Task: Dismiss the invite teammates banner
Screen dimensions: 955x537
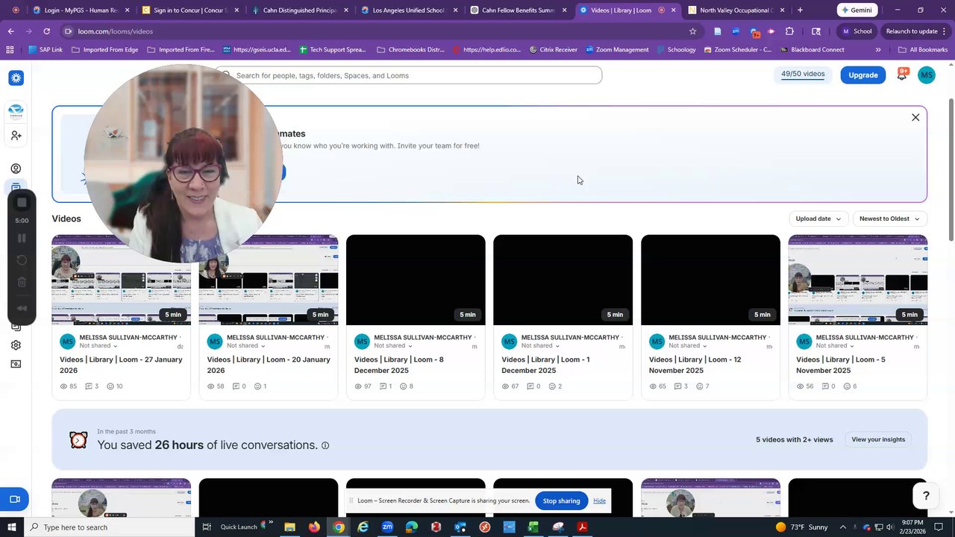Action: (x=915, y=117)
